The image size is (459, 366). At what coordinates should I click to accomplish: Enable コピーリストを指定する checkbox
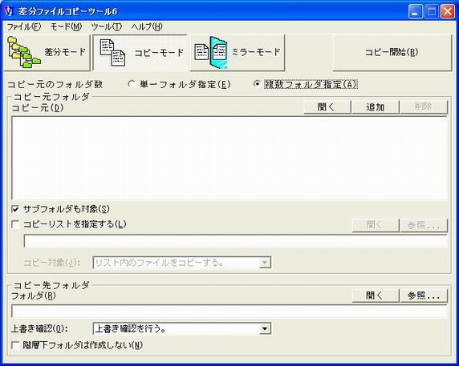pos(15,224)
